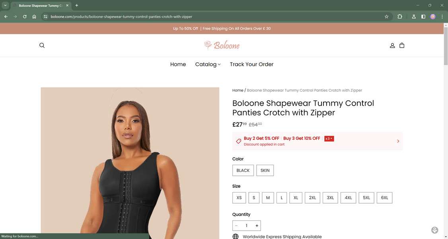Open the site search magnifier icon
Image resolution: width=448 pixels, height=239 pixels.
(42, 45)
